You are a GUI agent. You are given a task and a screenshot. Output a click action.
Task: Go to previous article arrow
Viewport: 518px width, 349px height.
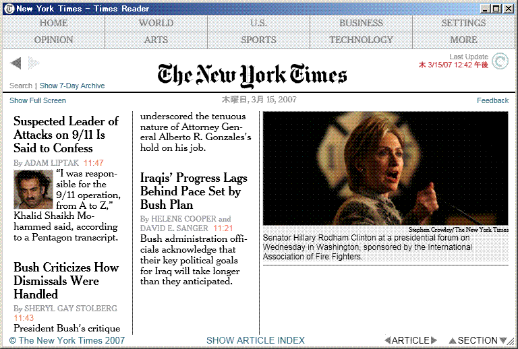pos(388,340)
